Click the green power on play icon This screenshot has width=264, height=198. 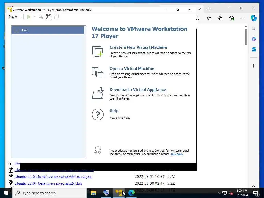tap(29, 17)
